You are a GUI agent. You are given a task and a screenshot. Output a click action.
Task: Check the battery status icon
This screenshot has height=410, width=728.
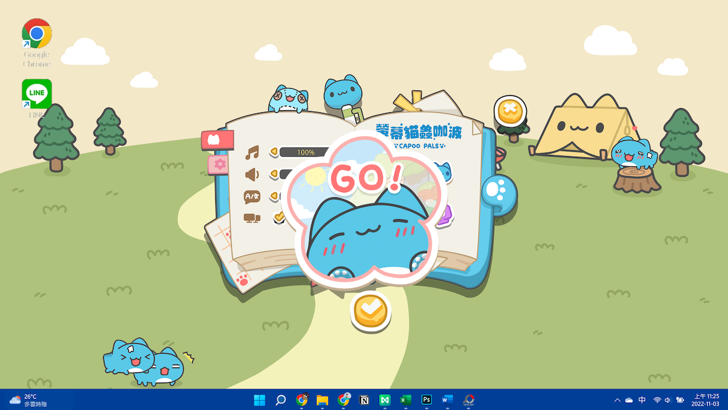[680, 400]
